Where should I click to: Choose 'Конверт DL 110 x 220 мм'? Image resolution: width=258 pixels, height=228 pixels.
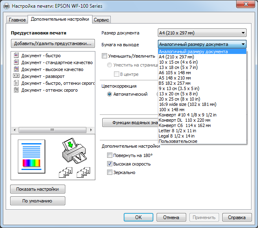202,120
